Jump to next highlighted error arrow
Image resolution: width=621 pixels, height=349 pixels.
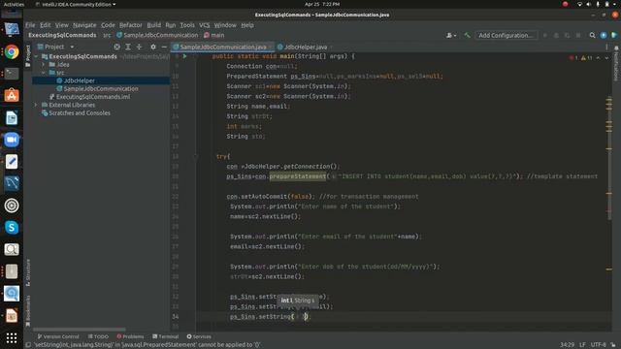pyautogui.click(x=606, y=58)
